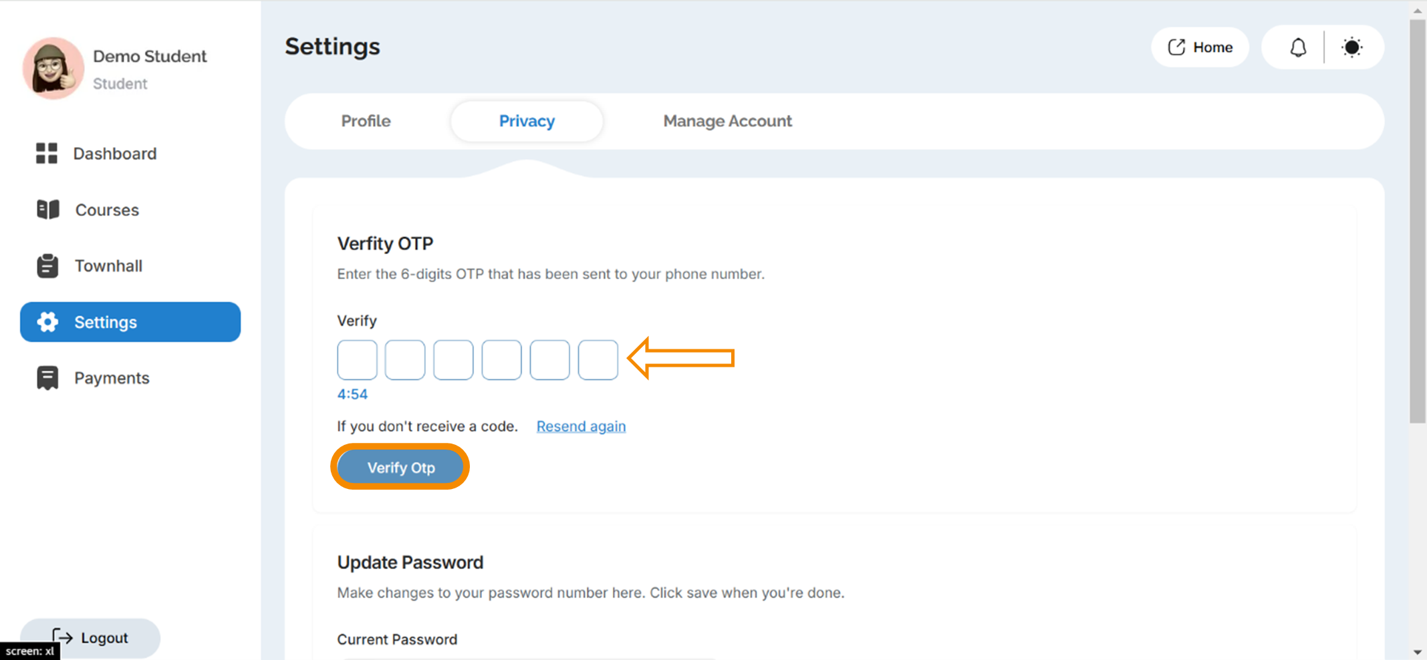Viewport: 1427px width, 660px height.
Task: Click the Logout arrow icon
Action: pos(62,637)
